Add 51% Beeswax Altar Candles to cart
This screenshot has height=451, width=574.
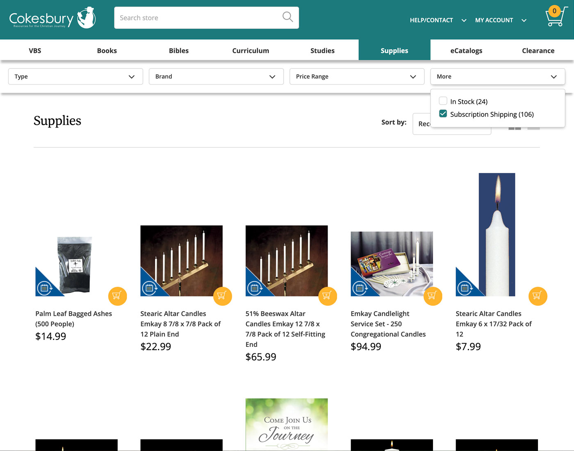pos(328,296)
